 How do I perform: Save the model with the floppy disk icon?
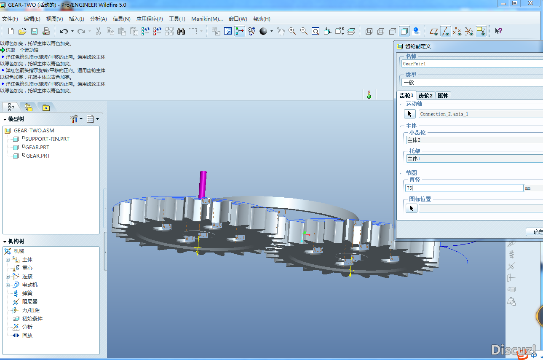[x=35, y=31]
